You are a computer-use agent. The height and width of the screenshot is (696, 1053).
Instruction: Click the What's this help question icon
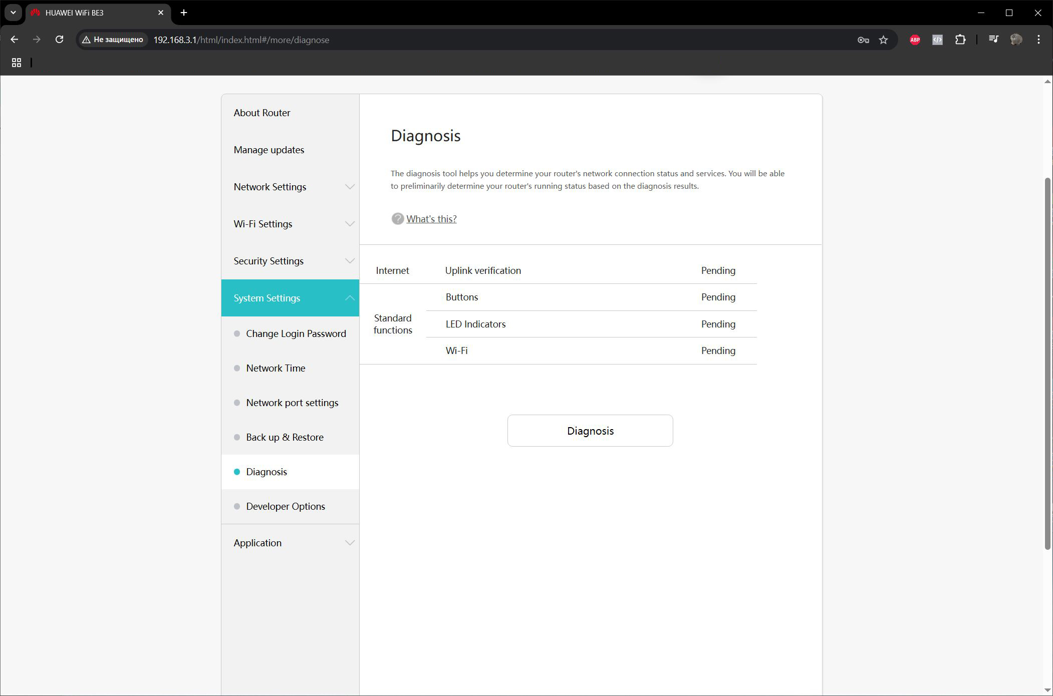click(397, 219)
